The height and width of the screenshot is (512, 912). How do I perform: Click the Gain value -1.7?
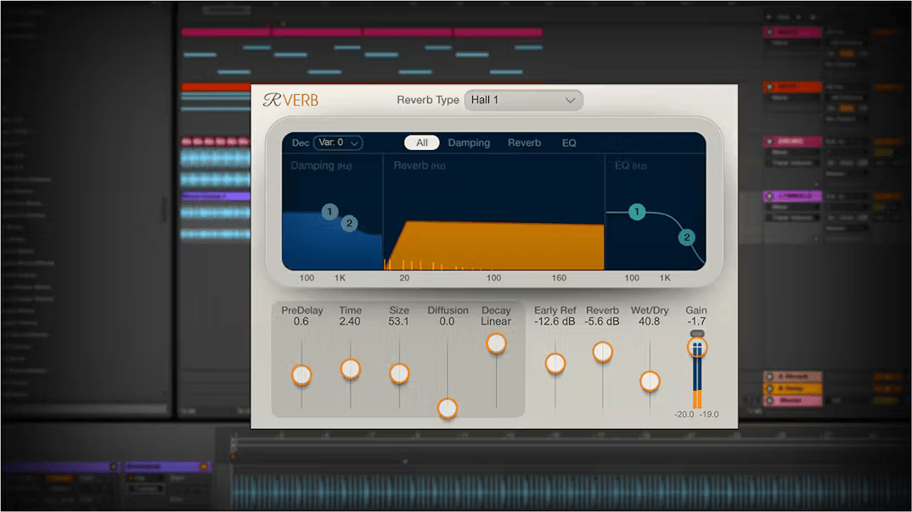[696, 321]
